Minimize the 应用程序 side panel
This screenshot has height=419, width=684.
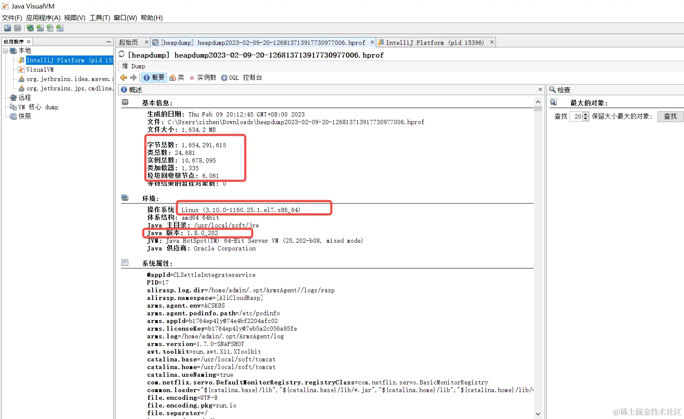[x=109, y=42]
